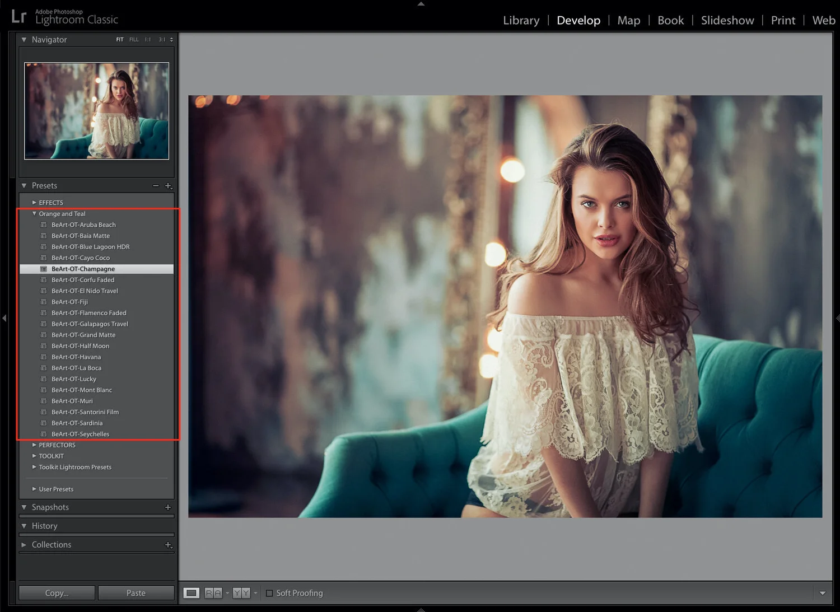Create a new preset with the plus icon
This screenshot has width=840, height=612.
click(x=169, y=186)
